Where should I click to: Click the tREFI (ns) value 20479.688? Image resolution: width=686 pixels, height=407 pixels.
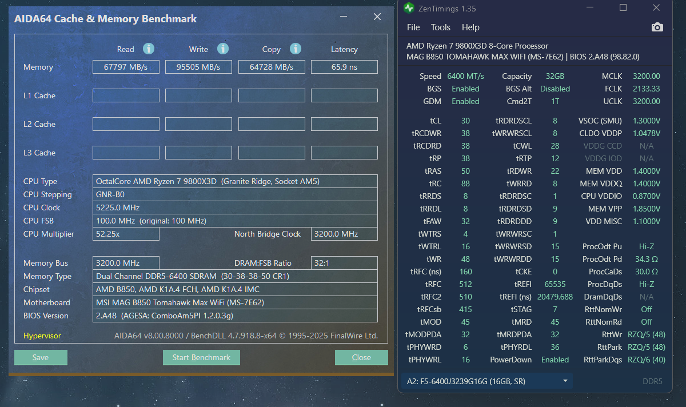tap(555, 297)
